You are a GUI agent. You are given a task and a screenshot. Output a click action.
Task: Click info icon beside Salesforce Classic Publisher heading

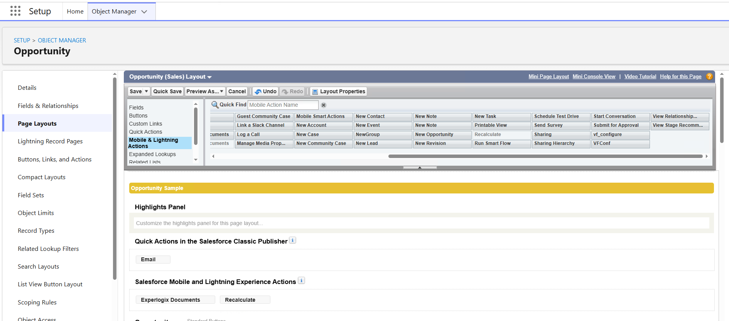pyautogui.click(x=293, y=240)
